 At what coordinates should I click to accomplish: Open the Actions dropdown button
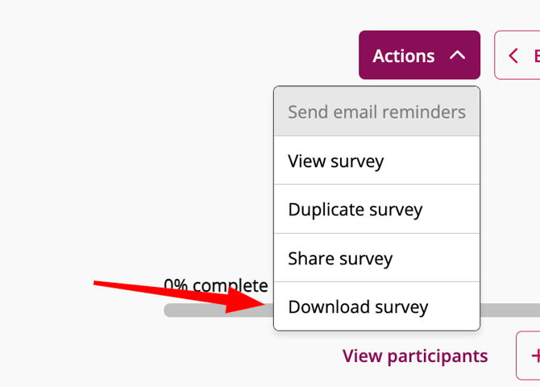[x=419, y=56]
